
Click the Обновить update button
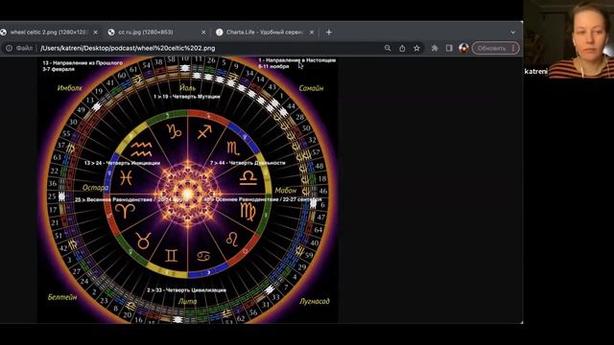click(491, 48)
